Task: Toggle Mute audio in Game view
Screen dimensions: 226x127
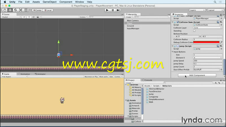Action: pyautogui.click(x=103, y=76)
